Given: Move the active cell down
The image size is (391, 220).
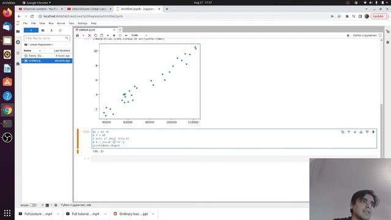Looking at the screenshot, I should tap(355, 132).
